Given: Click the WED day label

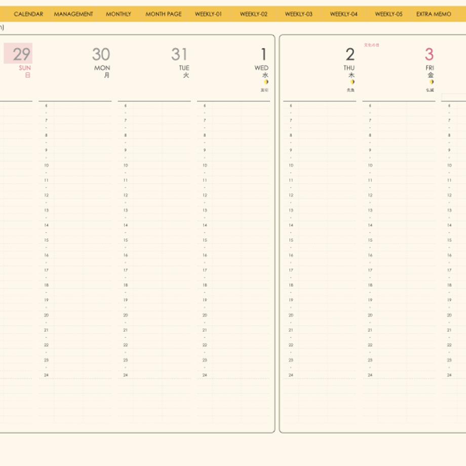Looking at the screenshot, I should tap(261, 68).
